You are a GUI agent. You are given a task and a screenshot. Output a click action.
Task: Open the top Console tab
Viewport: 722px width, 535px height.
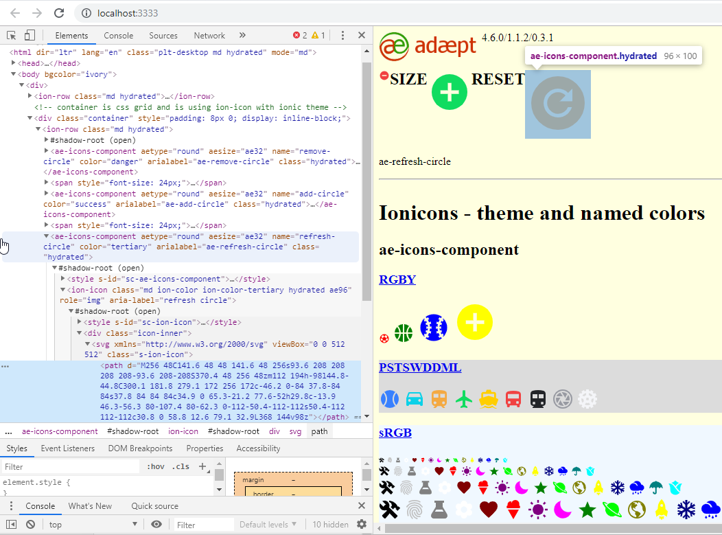click(x=118, y=36)
